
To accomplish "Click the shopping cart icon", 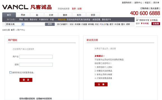I will click(137, 20).
